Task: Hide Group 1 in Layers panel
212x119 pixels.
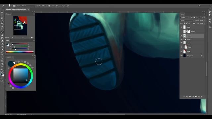Action: pos(181,39)
